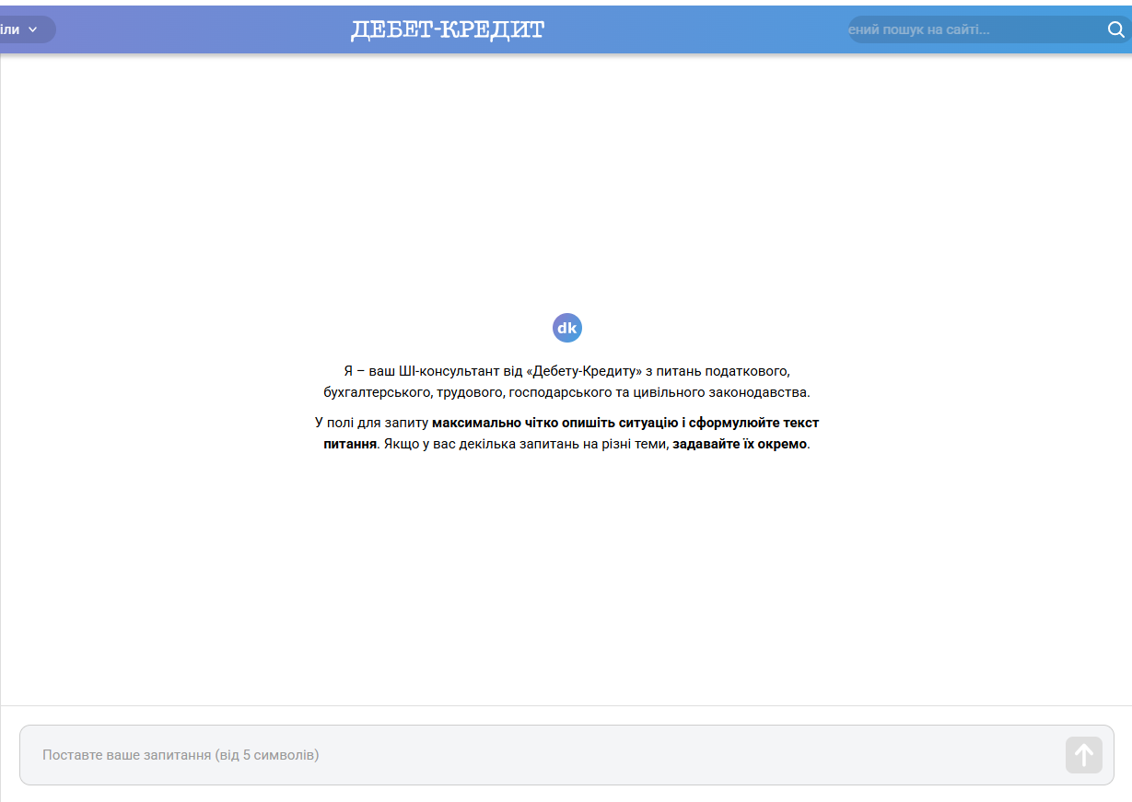Click the «Дебету-Кредиту» name in intro text
1132x802 pixels.
point(584,371)
